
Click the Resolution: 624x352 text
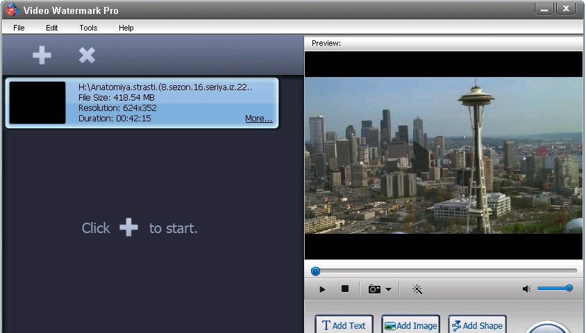pos(117,108)
